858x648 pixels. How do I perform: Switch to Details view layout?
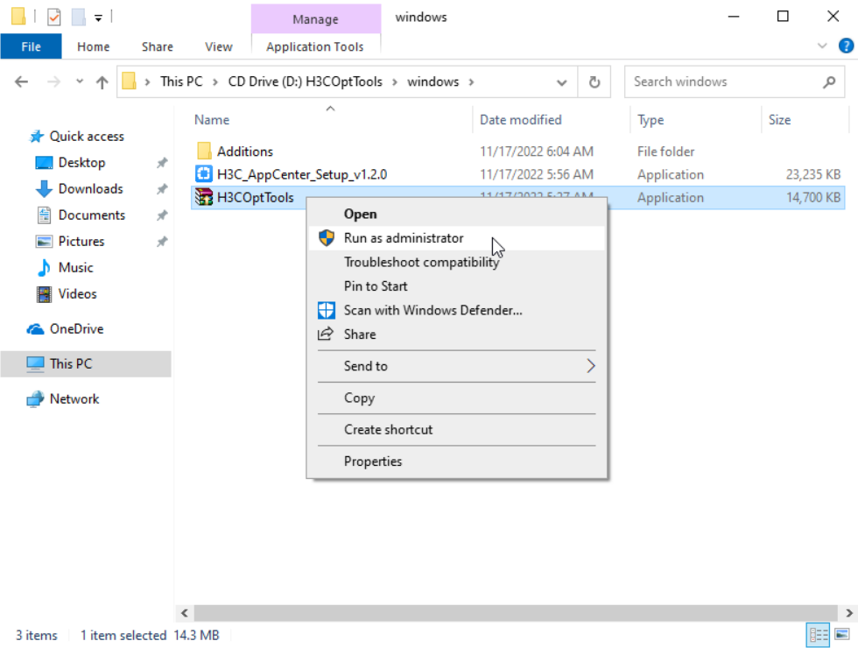[818, 635]
